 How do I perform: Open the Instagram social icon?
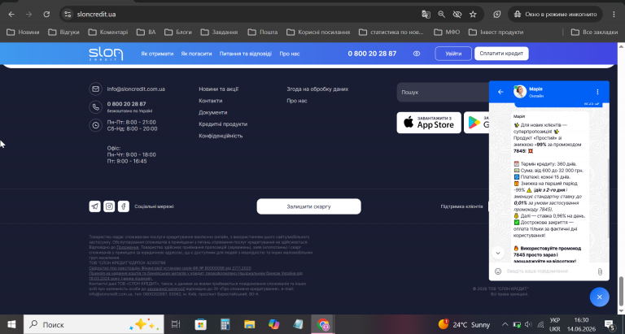point(109,206)
